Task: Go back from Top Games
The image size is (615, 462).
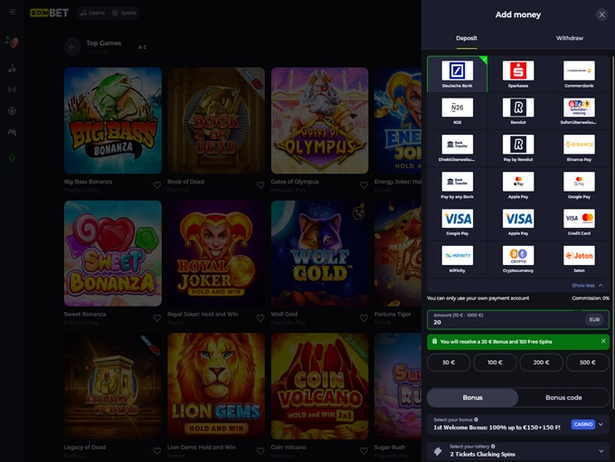Action: click(x=72, y=47)
